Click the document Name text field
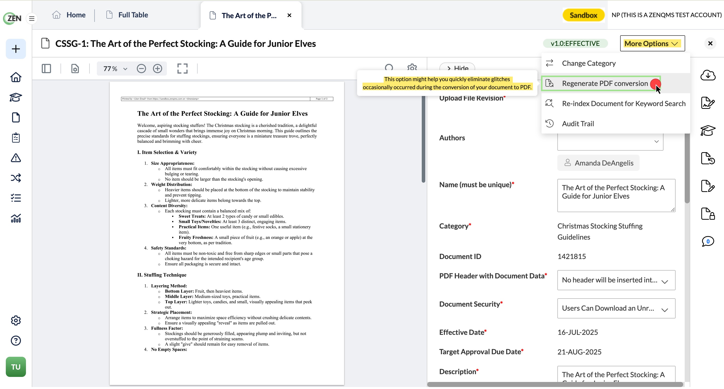The height and width of the screenshot is (389, 724). pyautogui.click(x=616, y=196)
